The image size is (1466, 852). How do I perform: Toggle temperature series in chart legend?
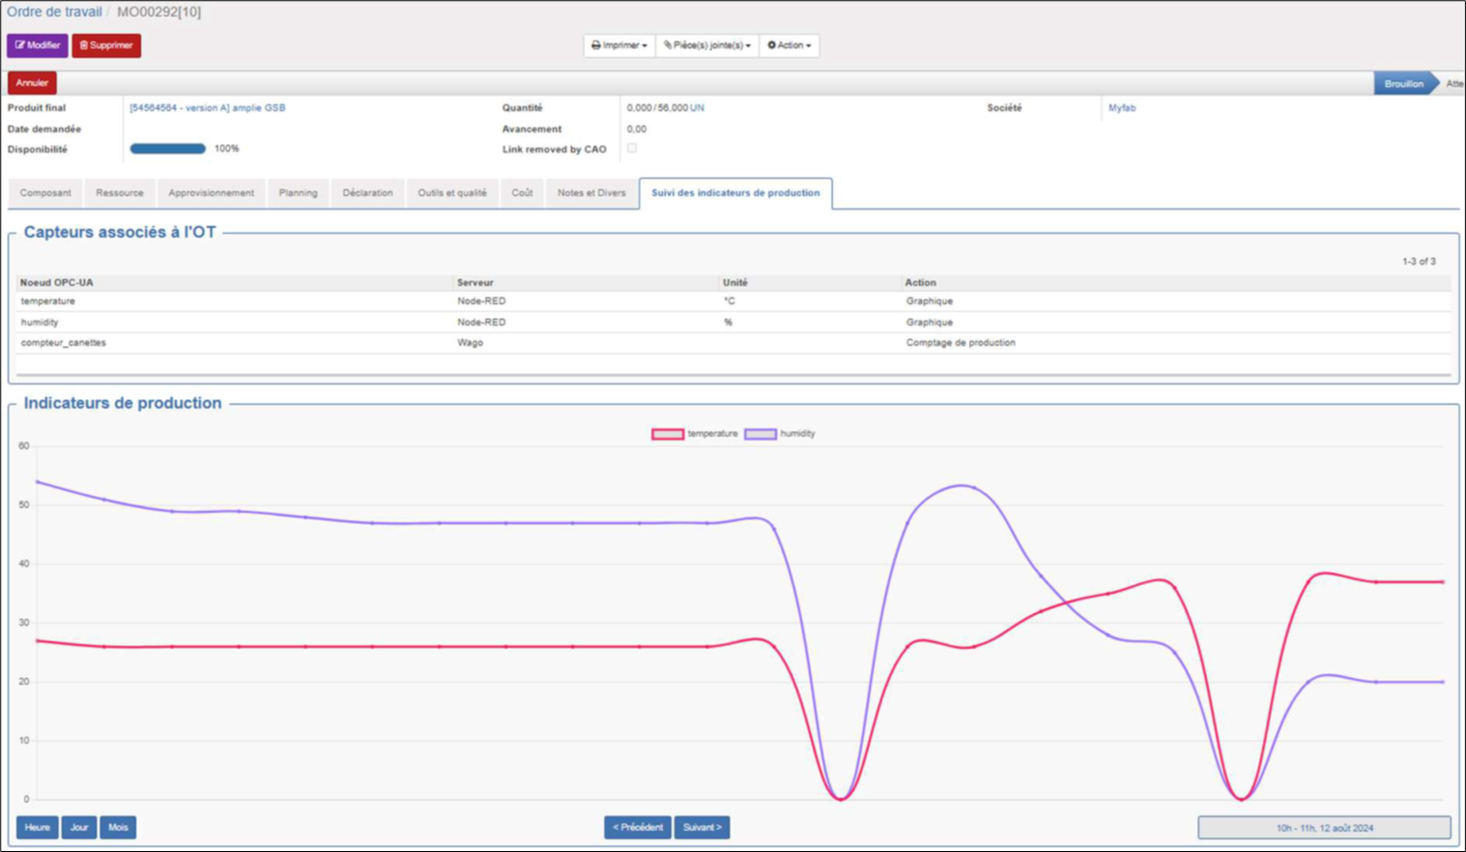tap(695, 434)
